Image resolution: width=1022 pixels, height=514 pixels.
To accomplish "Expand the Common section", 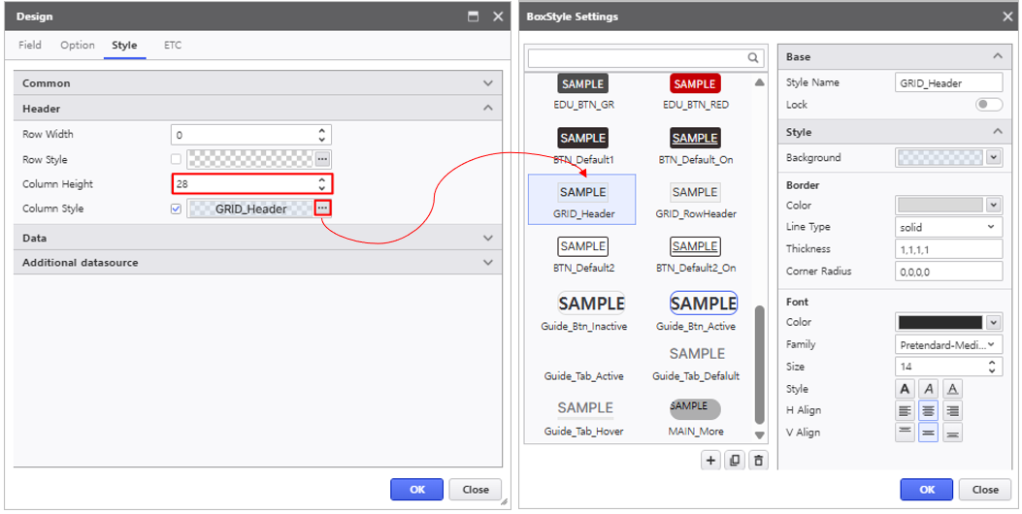I will tap(487, 83).
